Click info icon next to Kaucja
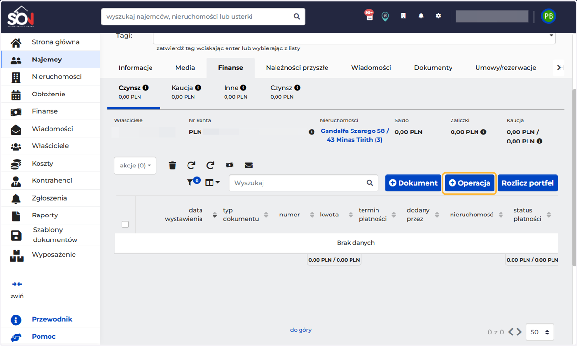This screenshot has height=346, width=577. tap(198, 88)
